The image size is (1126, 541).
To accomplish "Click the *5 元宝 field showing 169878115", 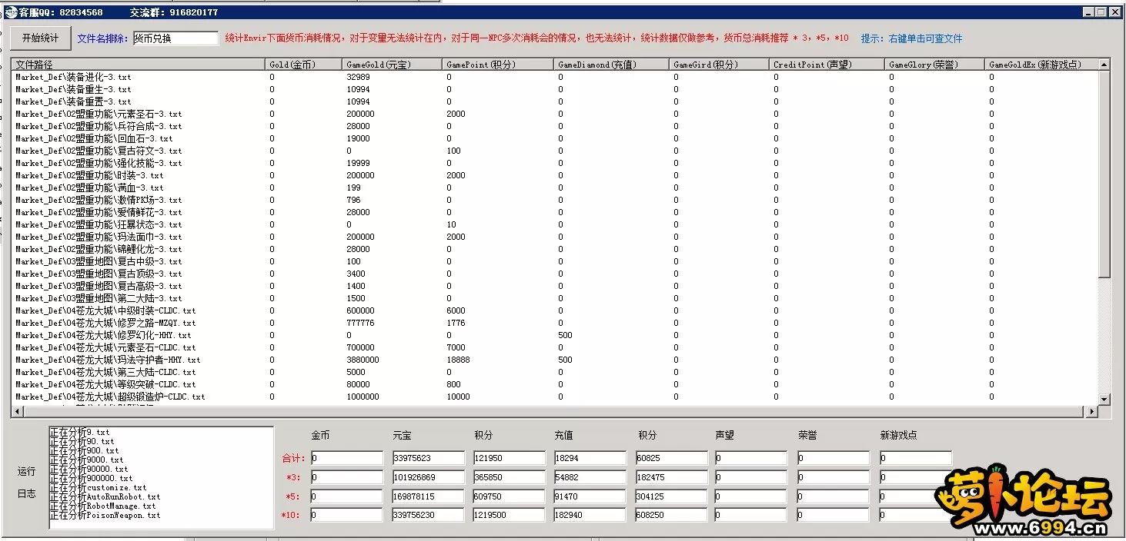I will (429, 496).
